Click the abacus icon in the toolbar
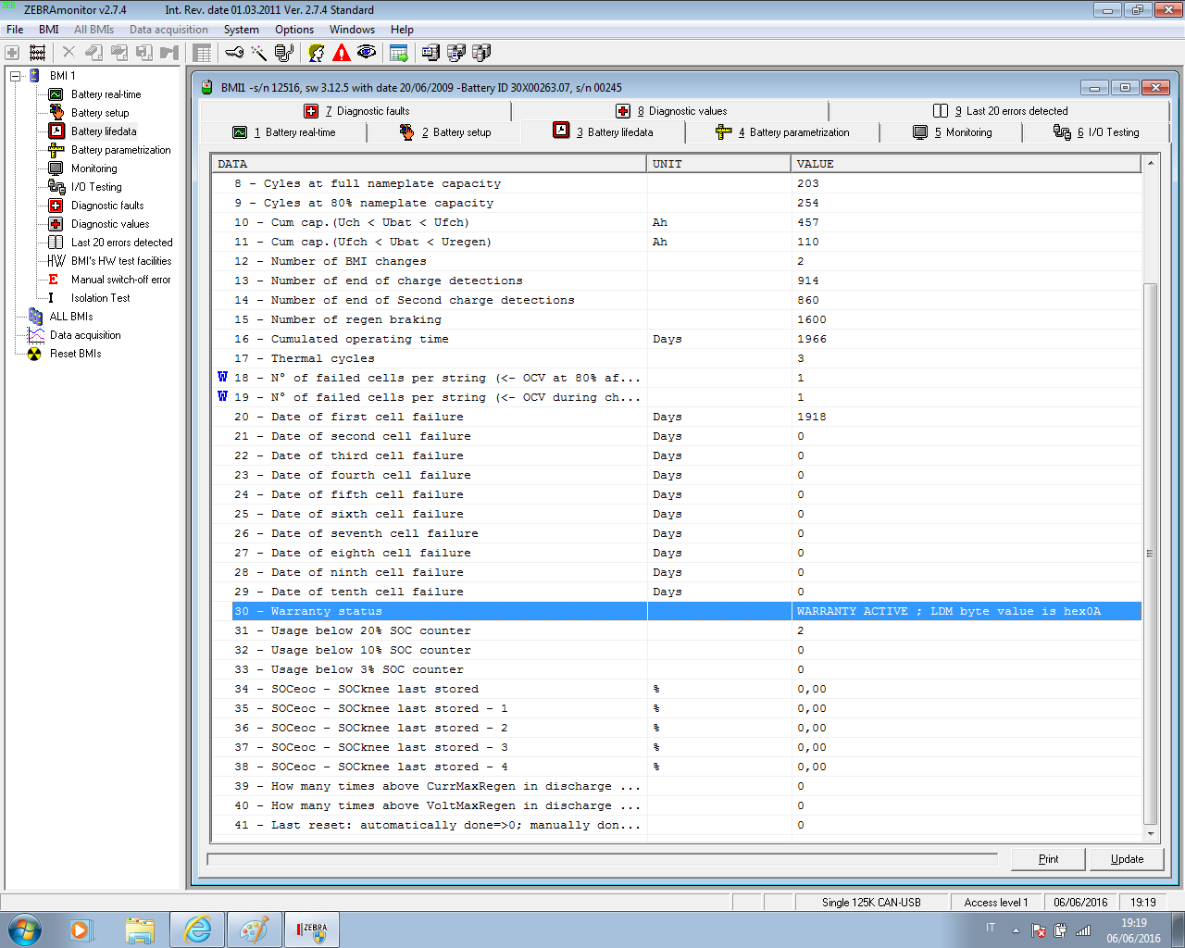Image resolution: width=1185 pixels, height=948 pixels. 38,53
